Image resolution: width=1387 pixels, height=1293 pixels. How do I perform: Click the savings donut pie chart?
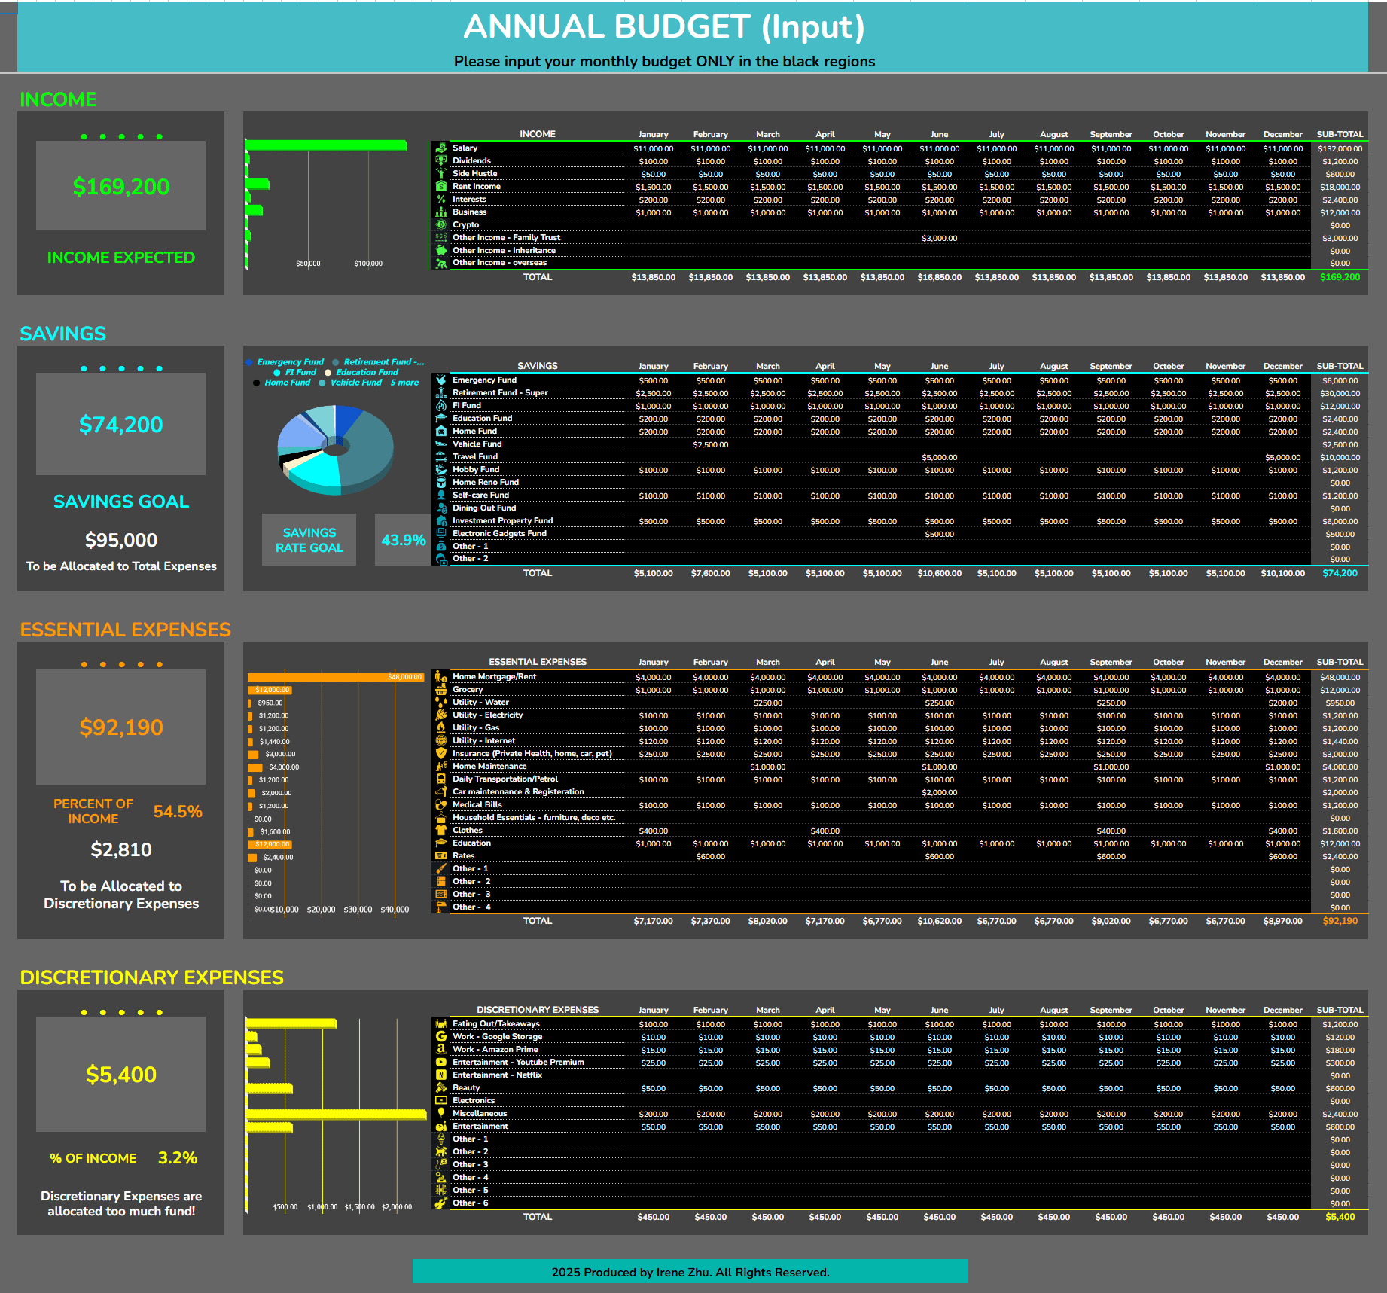pyautogui.click(x=336, y=450)
